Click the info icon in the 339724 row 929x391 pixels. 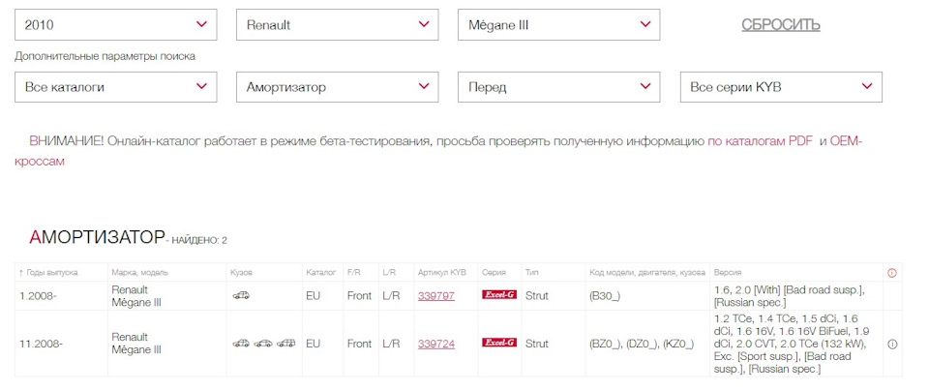[x=892, y=344]
